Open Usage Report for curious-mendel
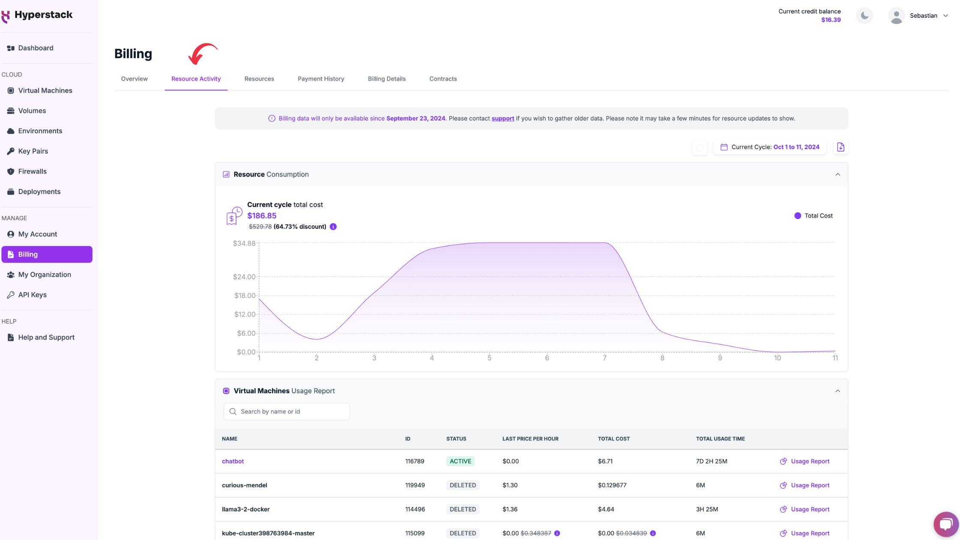 [804, 485]
